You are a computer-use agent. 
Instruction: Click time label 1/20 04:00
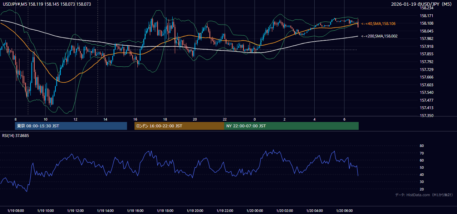(x=315, y=211)
